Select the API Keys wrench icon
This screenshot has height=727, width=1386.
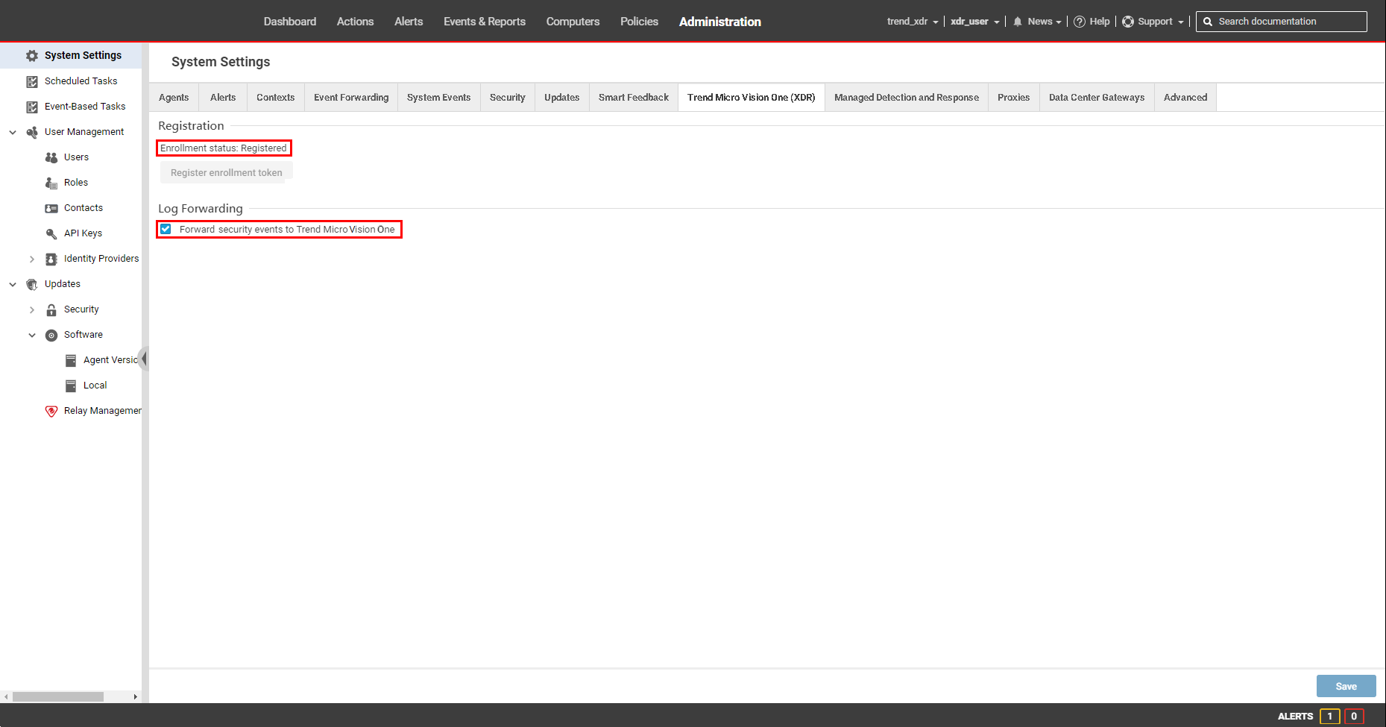pos(51,233)
